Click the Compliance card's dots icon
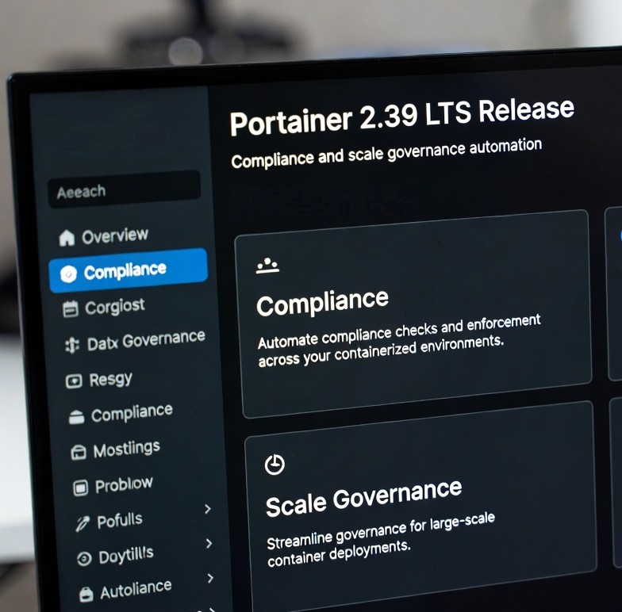622x612 pixels. pyautogui.click(x=267, y=266)
